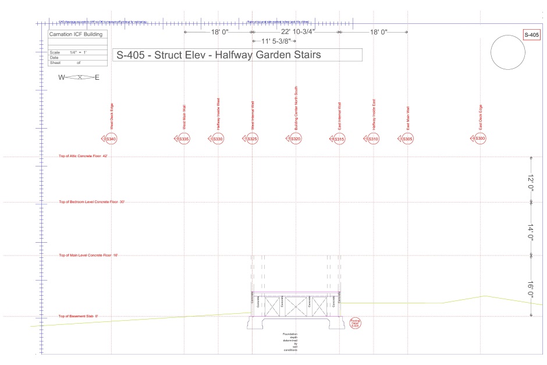Screen dimensions: 547x365
Task: Select the large empty circle near S-405
Action: tap(508, 52)
